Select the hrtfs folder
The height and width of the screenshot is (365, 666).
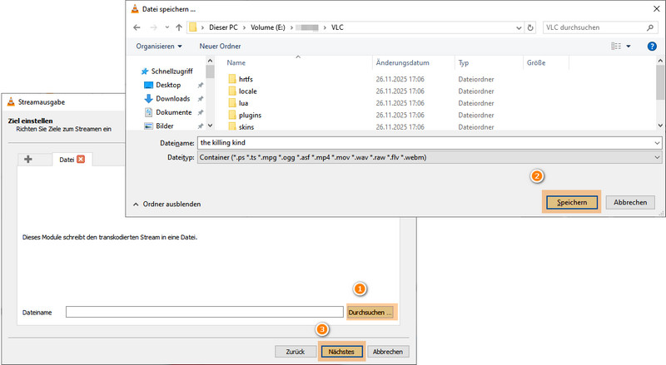(x=246, y=79)
